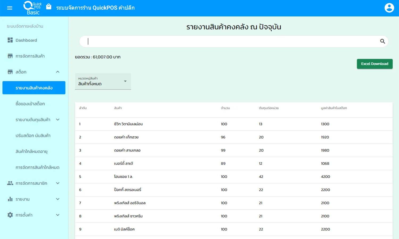
Task: Select รายงานสินค้าคงคลัง menu item
Action: point(34,88)
